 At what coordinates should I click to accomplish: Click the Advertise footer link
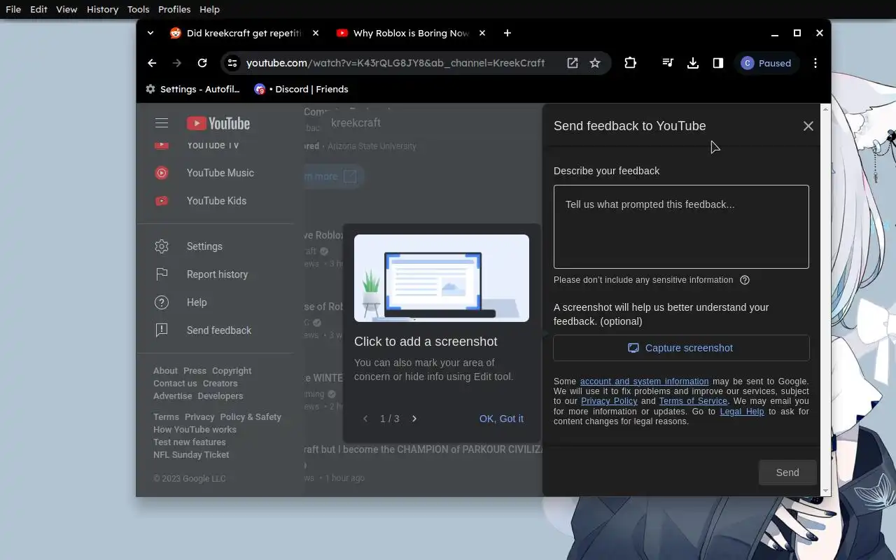coord(172,396)
